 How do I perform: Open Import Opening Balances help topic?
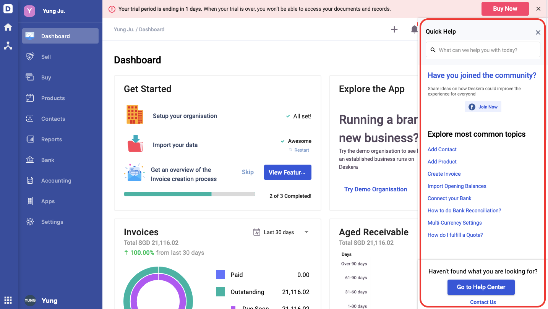457,186
